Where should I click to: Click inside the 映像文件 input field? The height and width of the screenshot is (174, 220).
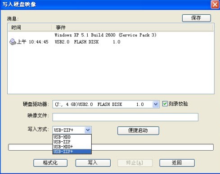126,117
